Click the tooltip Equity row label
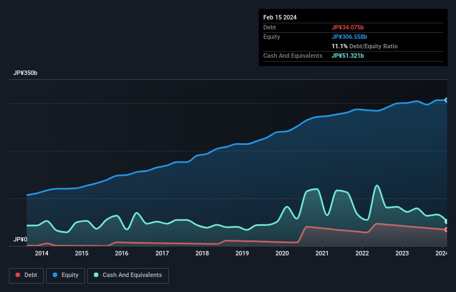The height and width of the screenshot is (292, 456). pos(272,37)
